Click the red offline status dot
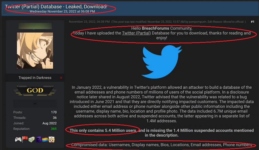 click(x=61, y=78)
